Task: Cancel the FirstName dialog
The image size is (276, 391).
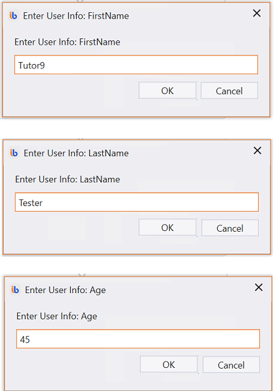Action: [x=229, y=91]
